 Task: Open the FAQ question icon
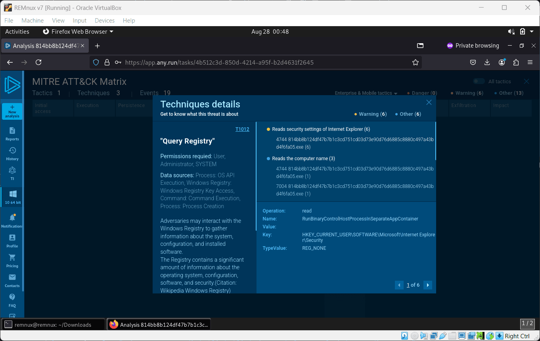12,300
